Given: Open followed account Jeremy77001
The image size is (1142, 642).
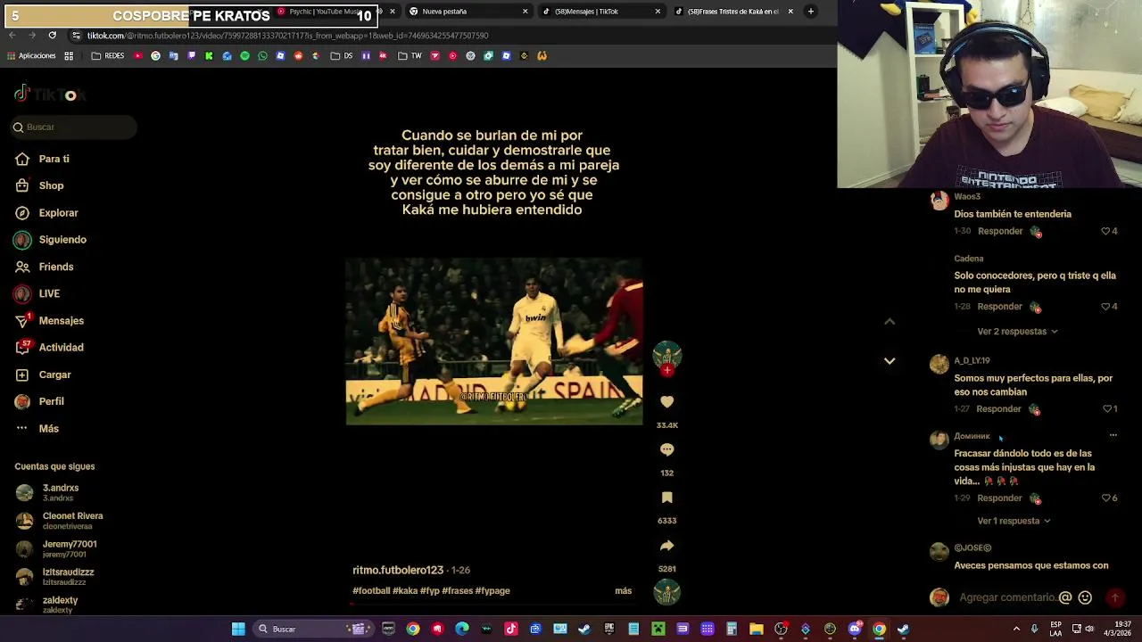Looking at the screenshot, I should pyautogui.click(x=71, y=548).
